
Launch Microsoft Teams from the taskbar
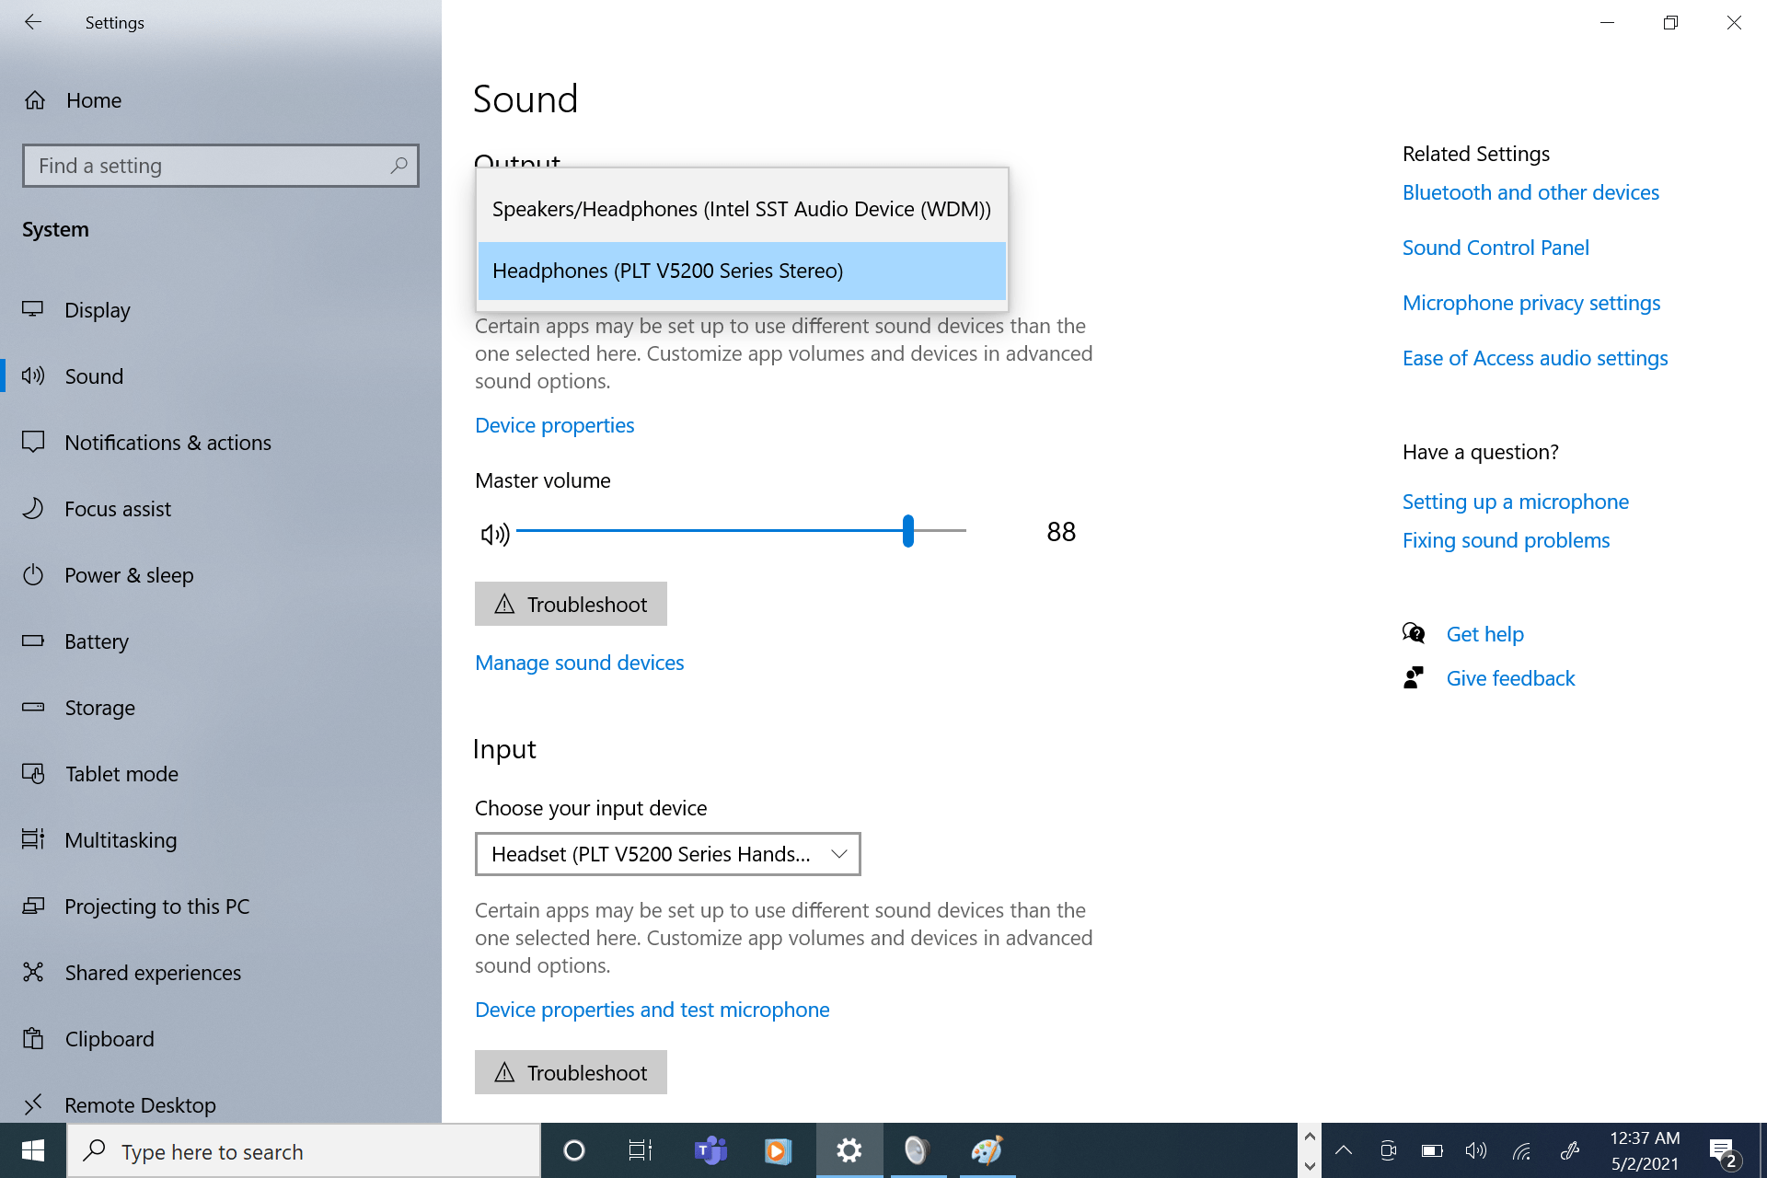709,1150
